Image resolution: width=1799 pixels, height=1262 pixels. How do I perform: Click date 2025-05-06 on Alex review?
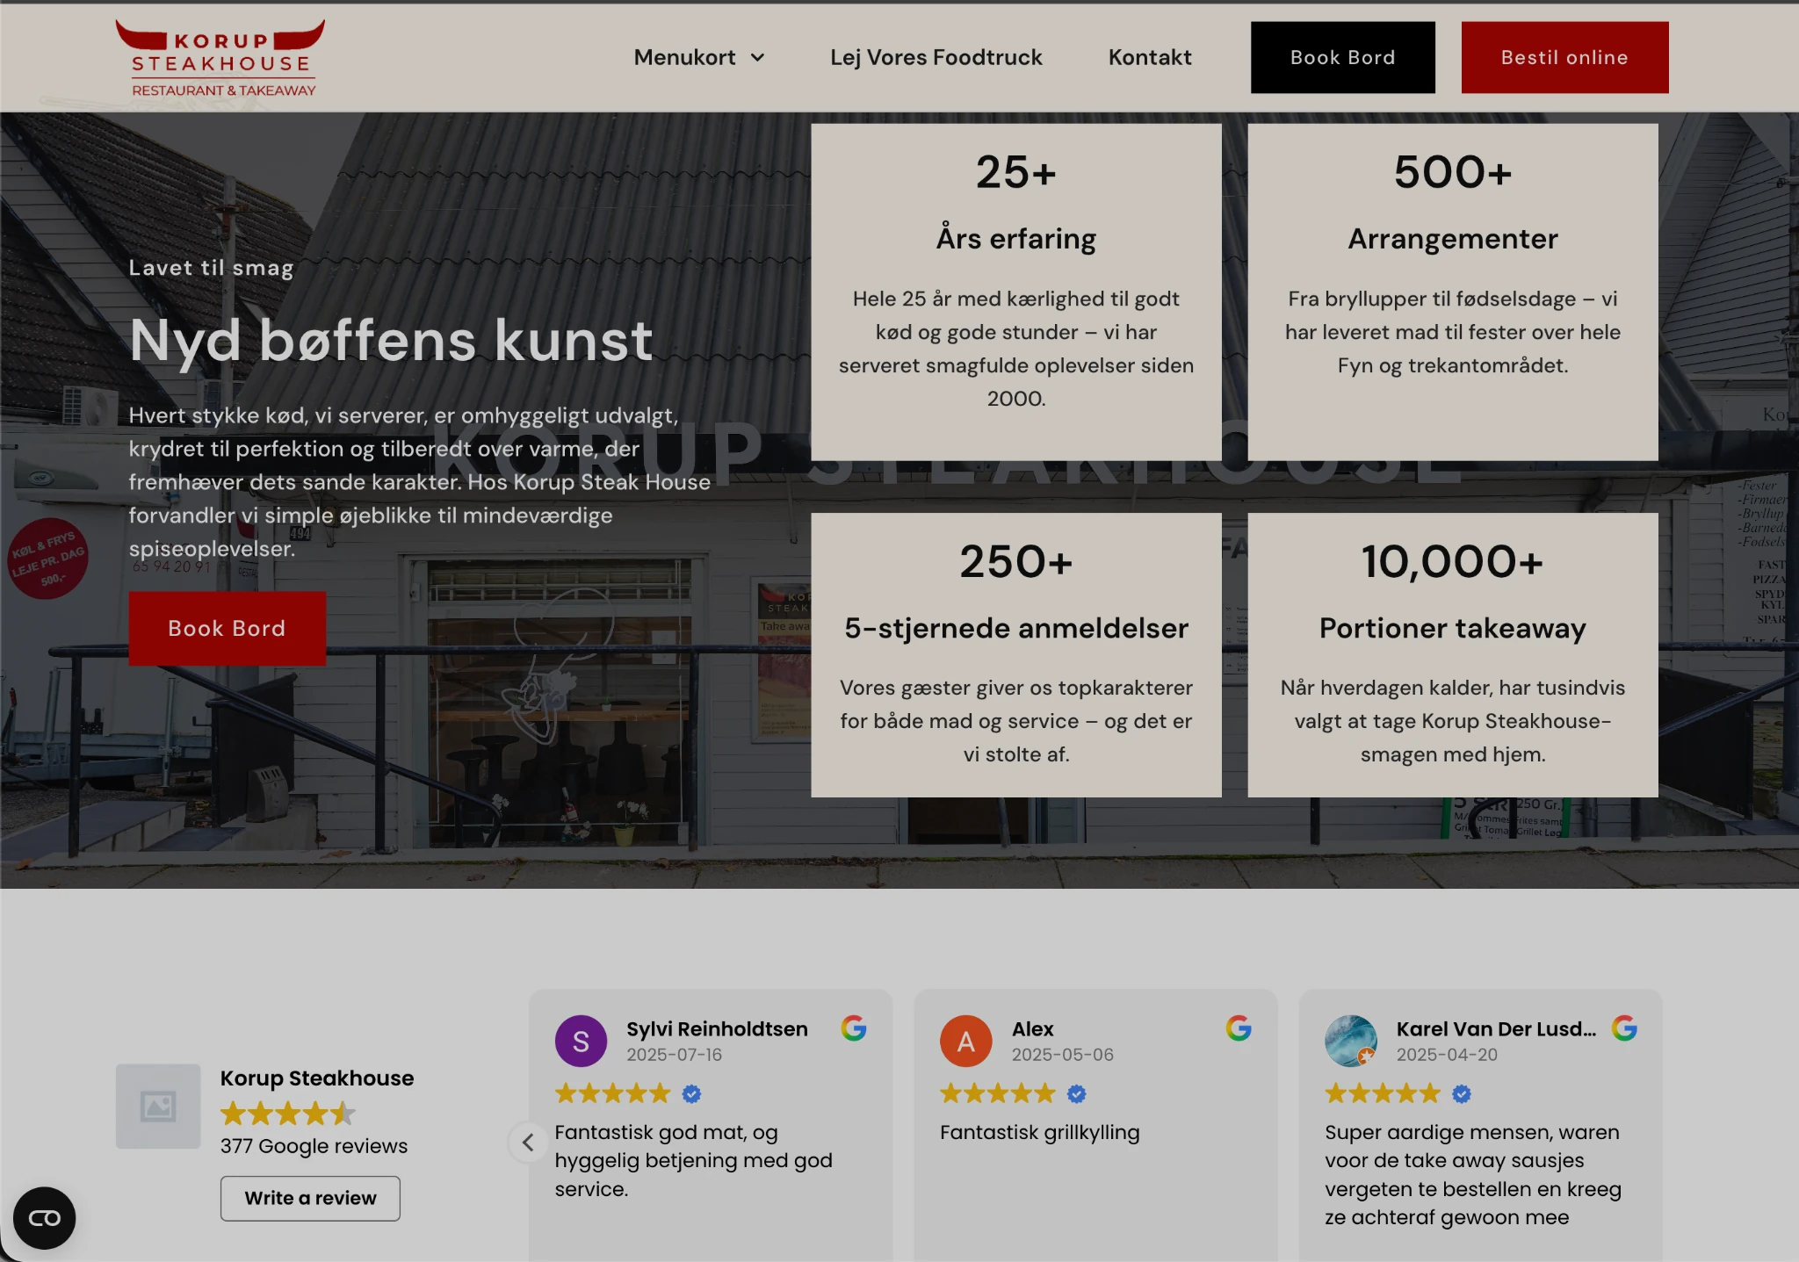point(1062,1055)
